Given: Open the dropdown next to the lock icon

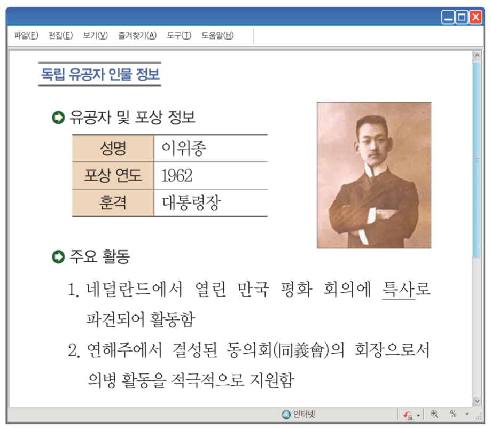Looking at the screenshot, I should click(419, 416).
